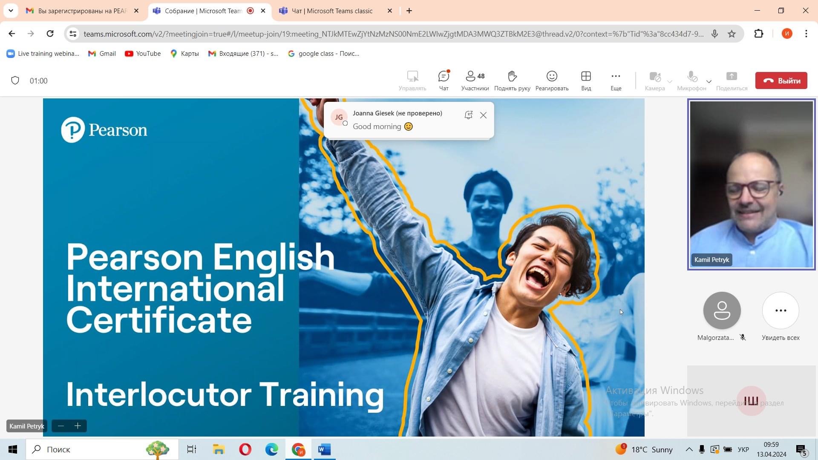Open Task View on the taskbar
Viewport: 818px width, 460px height.
coord(192,449)
